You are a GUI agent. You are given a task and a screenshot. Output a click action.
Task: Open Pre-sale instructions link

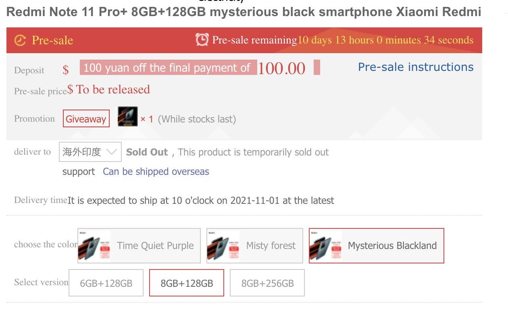416,67
